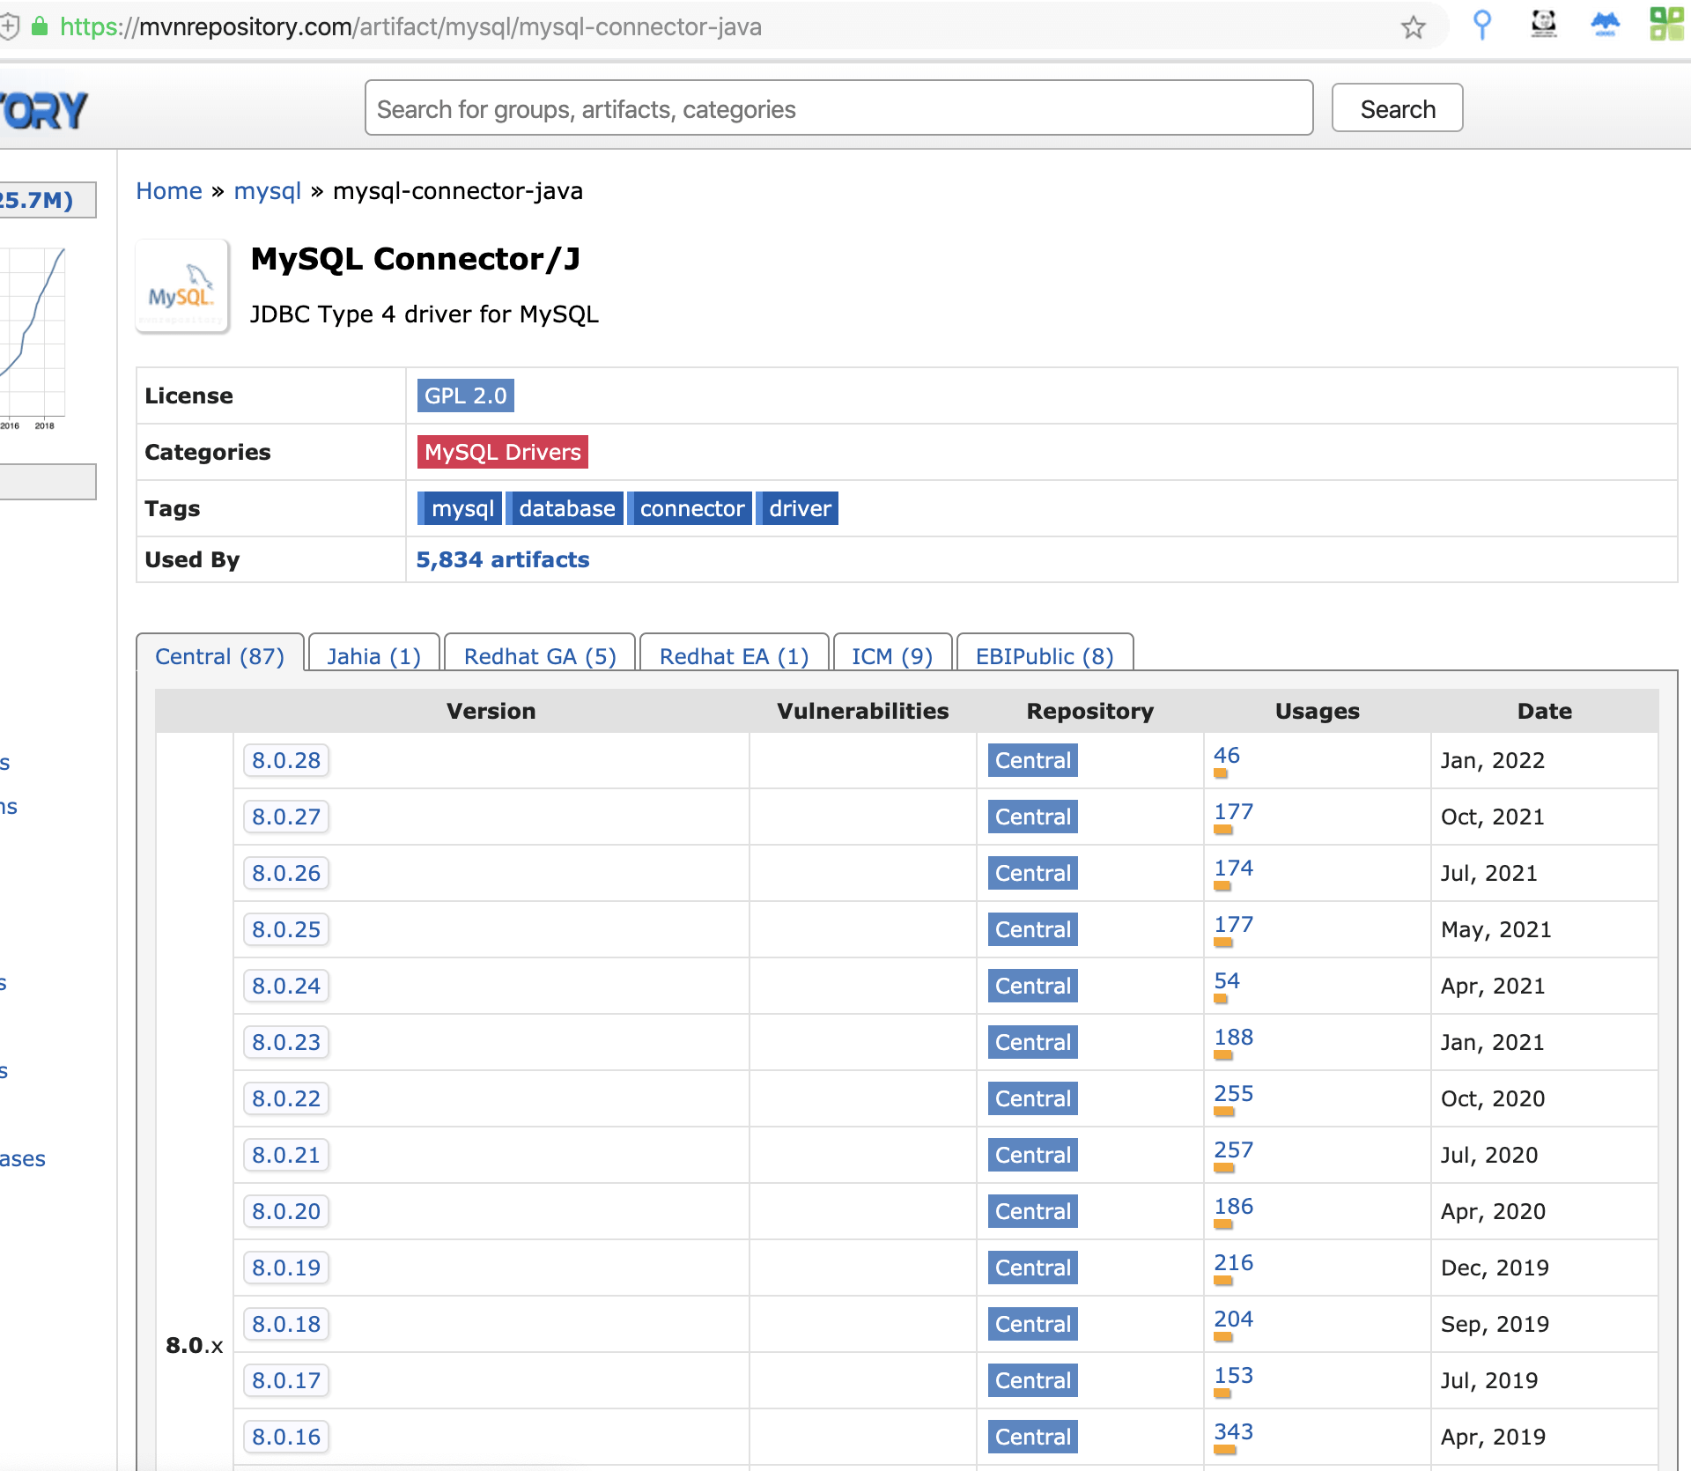1691x1471 pixels.
Task: Click the bookmark star icon in address bar
Action: coord(1413,27)
